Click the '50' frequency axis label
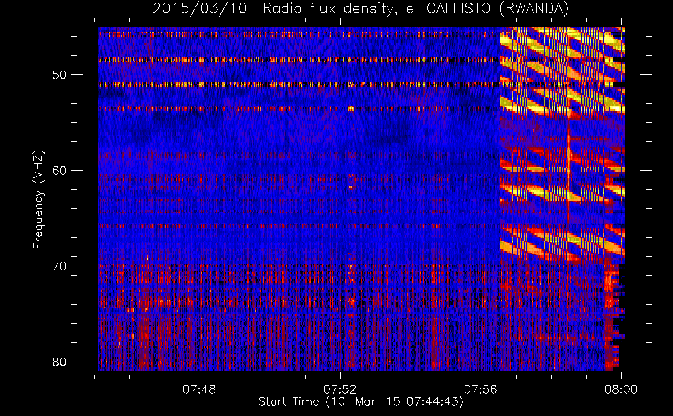Viewport: 673px width, 416px height. pos(60,75)
